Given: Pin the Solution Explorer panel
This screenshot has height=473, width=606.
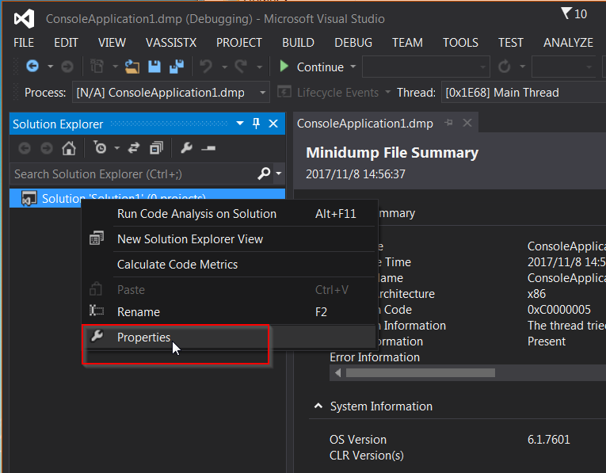Looking at the screenshot, I should [x=256, y=124].
